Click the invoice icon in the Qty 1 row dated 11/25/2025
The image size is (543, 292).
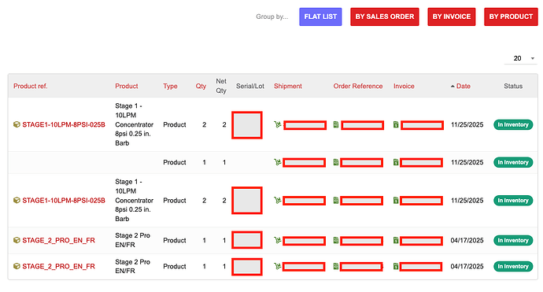pos(396,162)
